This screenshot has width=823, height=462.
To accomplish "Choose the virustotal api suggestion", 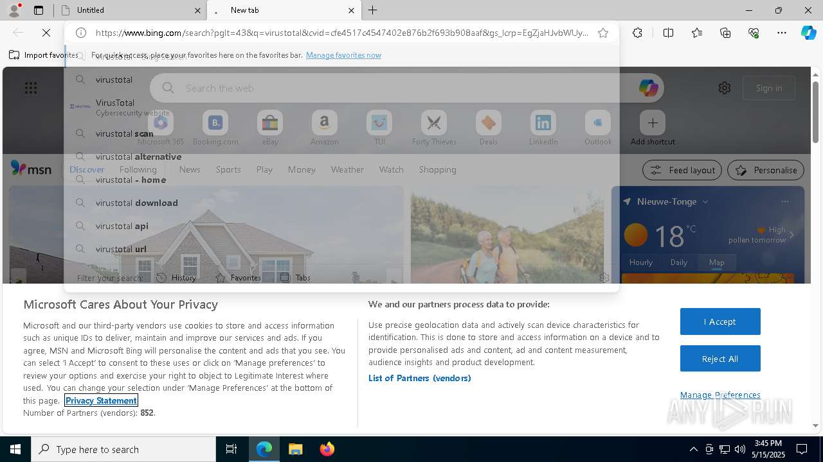I will point(341,226).
